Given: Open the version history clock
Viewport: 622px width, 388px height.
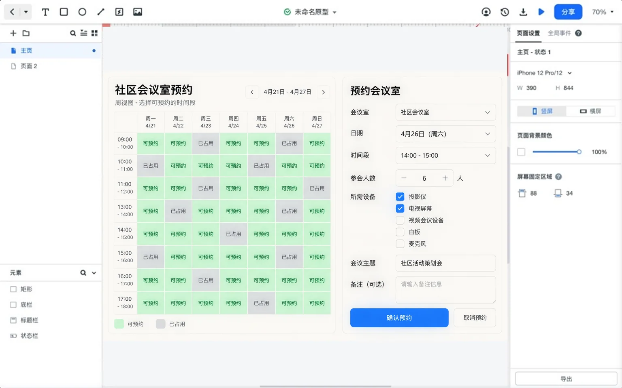Looking at the screenshot, I should point(505,12).
